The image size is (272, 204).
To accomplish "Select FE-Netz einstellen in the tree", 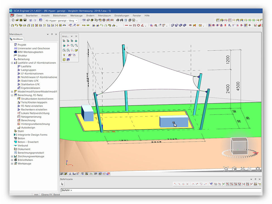I will [32, 106].
